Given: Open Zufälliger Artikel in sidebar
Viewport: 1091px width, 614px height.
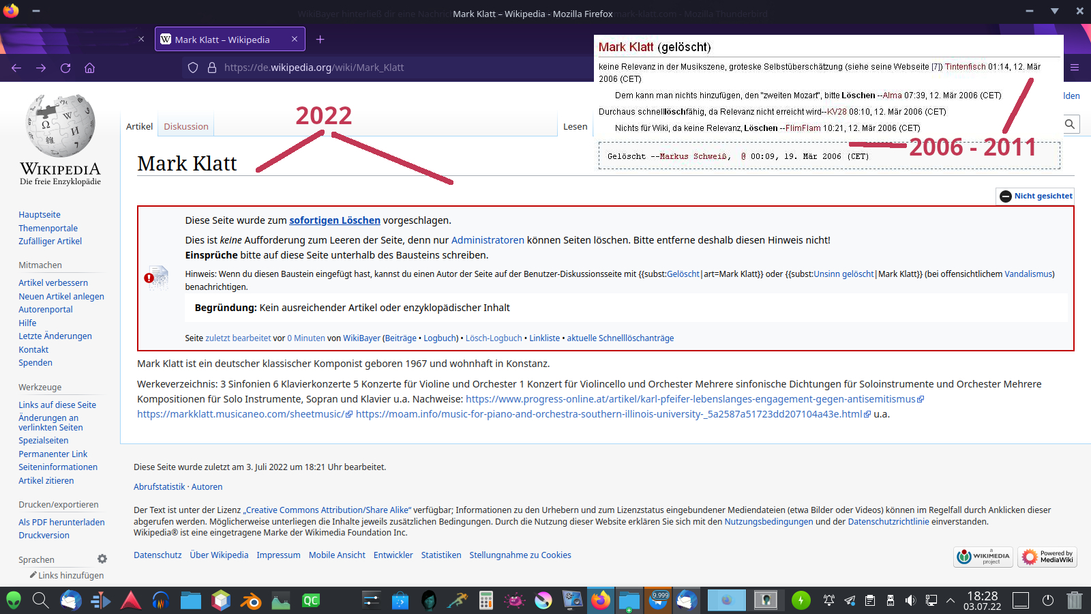Looking at the screenshot, I should 50,242.
